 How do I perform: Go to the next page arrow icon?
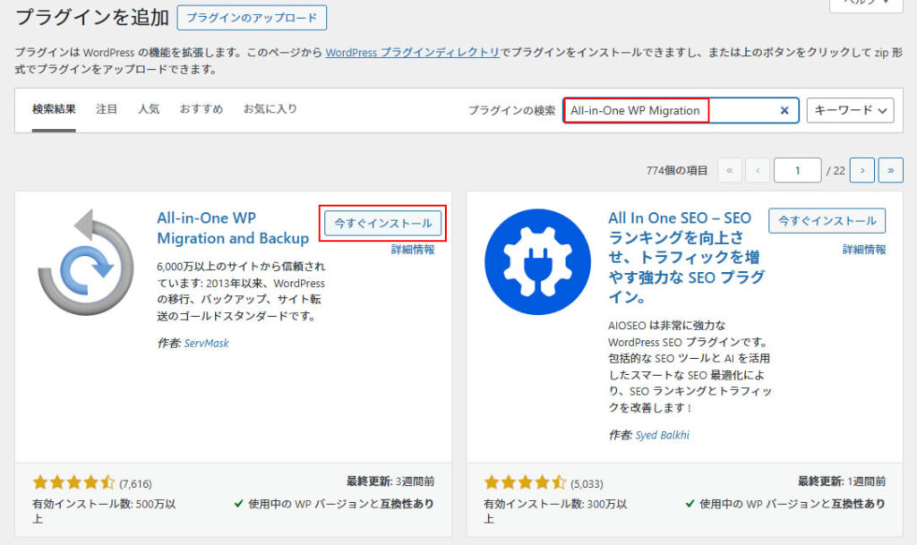(x=862, y=168)
